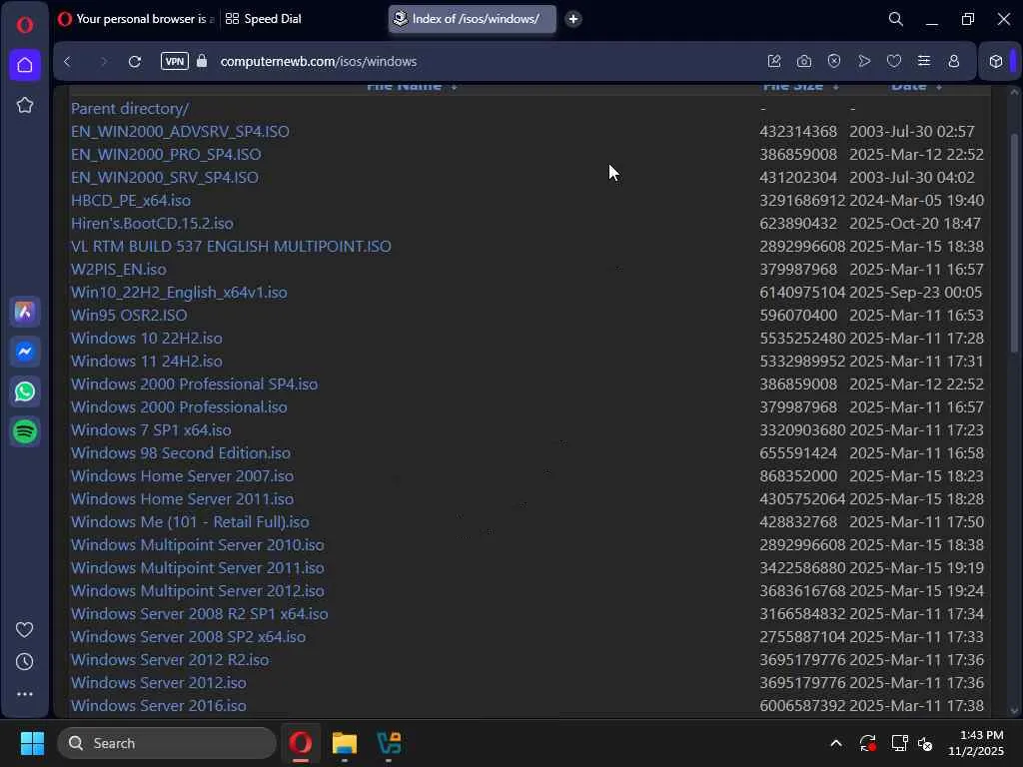Click file size 623890432
The height and width of the screenshot is (767, 1023).
click(x=798, y=223)
